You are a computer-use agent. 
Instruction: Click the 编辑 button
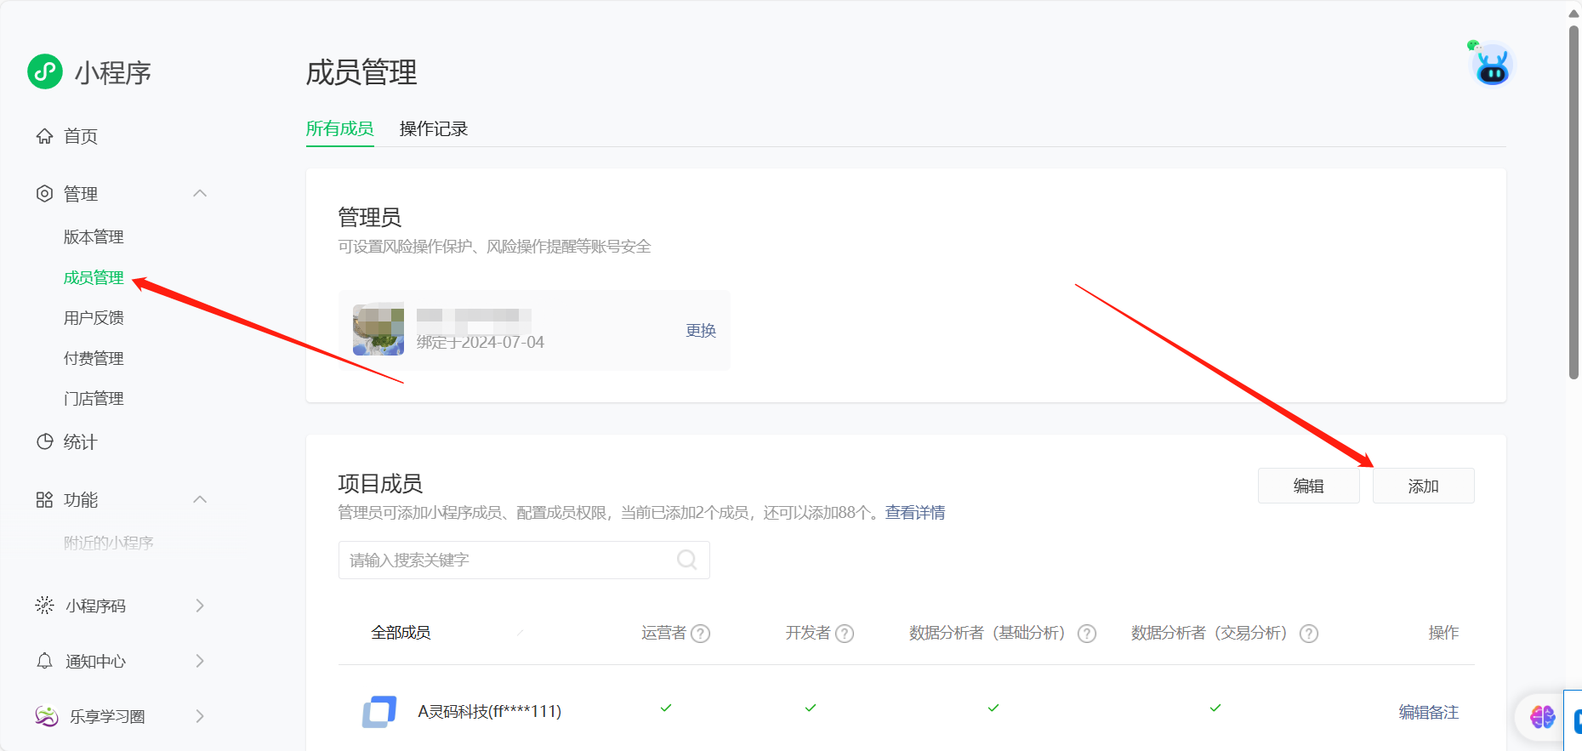(x=1308, y=486)
